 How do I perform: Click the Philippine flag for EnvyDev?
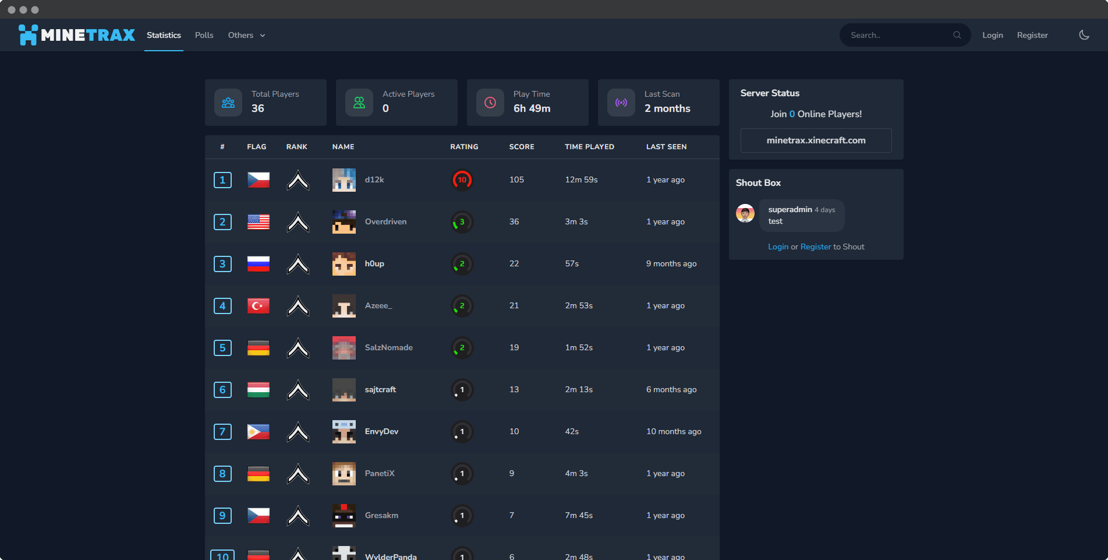tap(259, 432)
